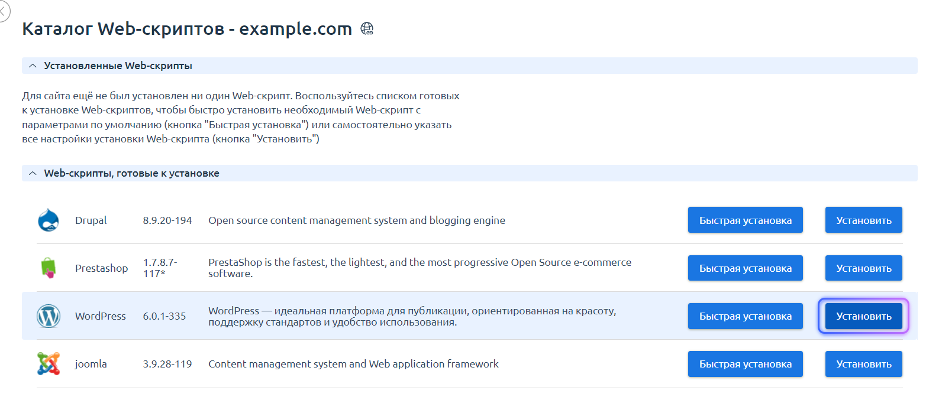The width and height of the screenshot is (926, 400).
Task: Click the back arrow circle icon
Action: pos(3,12)
